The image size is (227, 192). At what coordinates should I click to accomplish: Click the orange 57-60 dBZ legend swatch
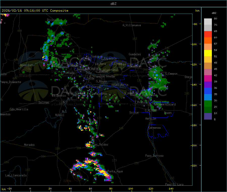[208, 41]
